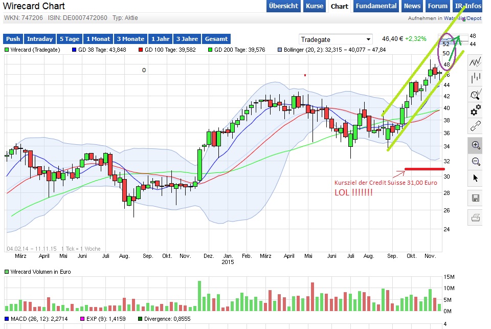Select the 5 Tage time range
The height and width of the screenshot is (329, 491).
pyautogui.click(x=70, y=39)
